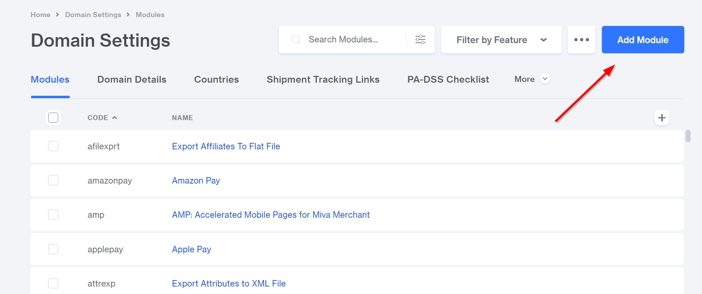The height and width of the screenshot is (294, 702).
Task: Toggle the select-all checkbox in header
Action: tap(53, 118)
